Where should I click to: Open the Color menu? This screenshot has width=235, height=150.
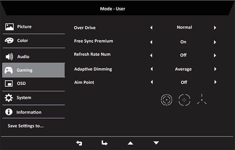[x=34, y=41]
